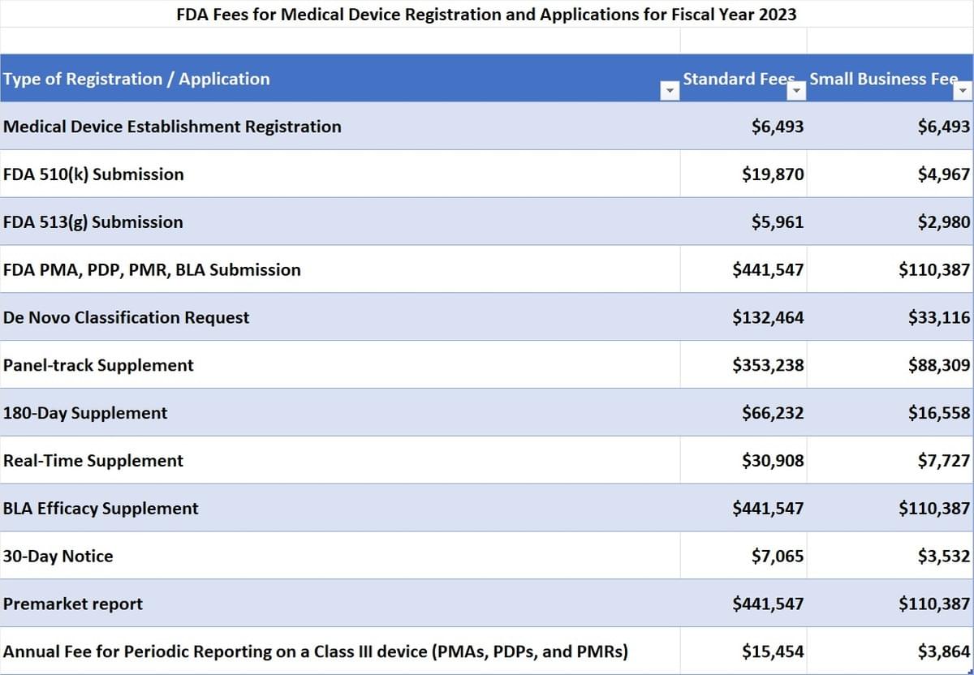Click the Type of Registration / Application header

136,79
